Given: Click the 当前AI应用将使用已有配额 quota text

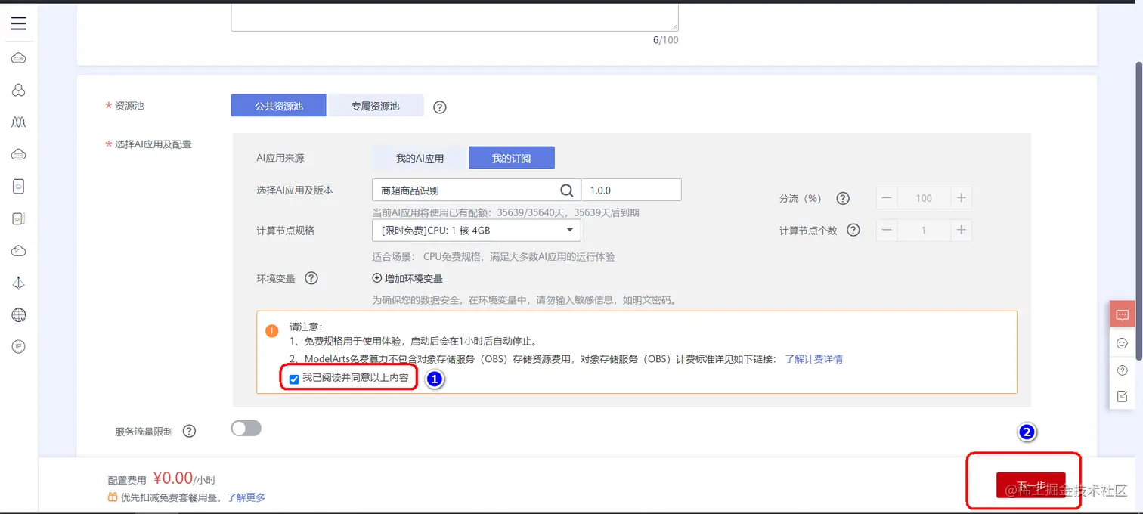Looking at the screenshot, I should coord(506,213).
